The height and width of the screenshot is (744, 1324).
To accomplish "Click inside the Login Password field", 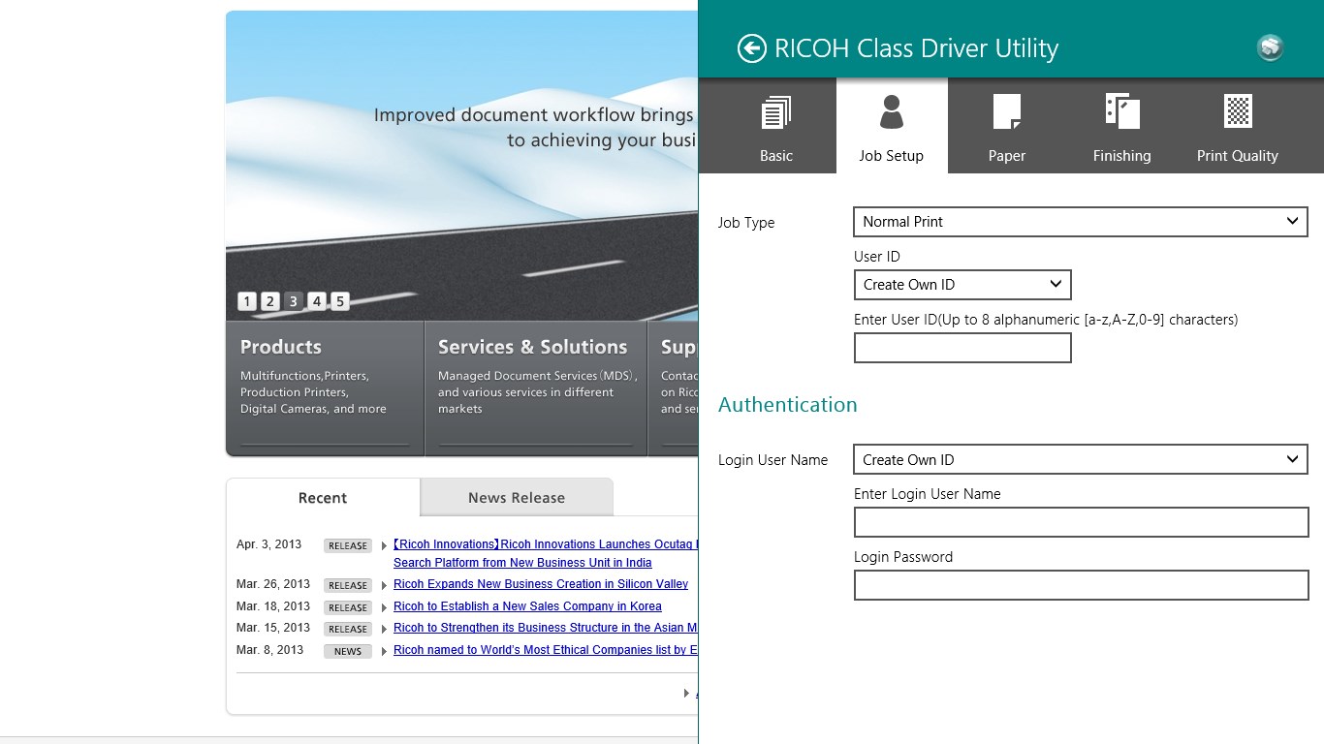I will 1081,585.
